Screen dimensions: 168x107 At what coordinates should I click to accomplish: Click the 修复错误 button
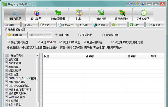pos(40,35)
